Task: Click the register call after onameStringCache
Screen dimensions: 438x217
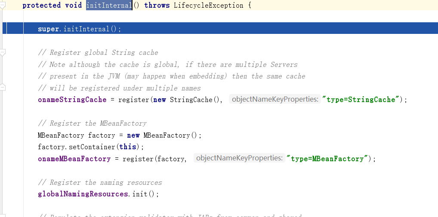Action: pos(134,100)
